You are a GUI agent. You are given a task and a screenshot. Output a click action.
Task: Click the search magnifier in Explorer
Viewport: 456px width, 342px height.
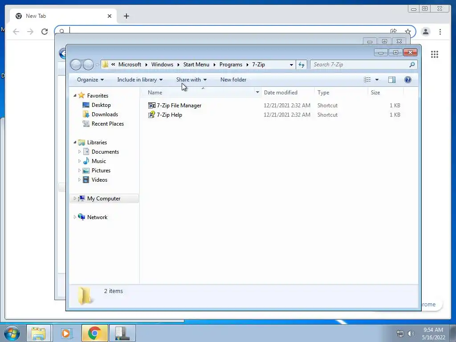[412, 65]
